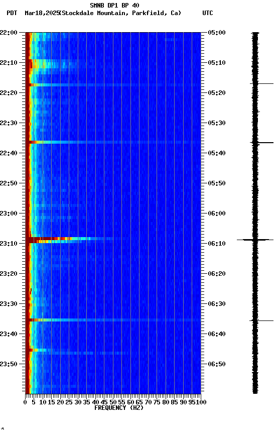Click the 06:30 UTC time label

click(x=217, y=304)
